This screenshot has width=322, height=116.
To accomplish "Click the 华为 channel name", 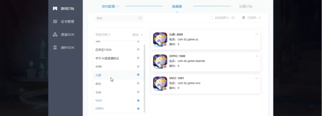I will [98, 84].
